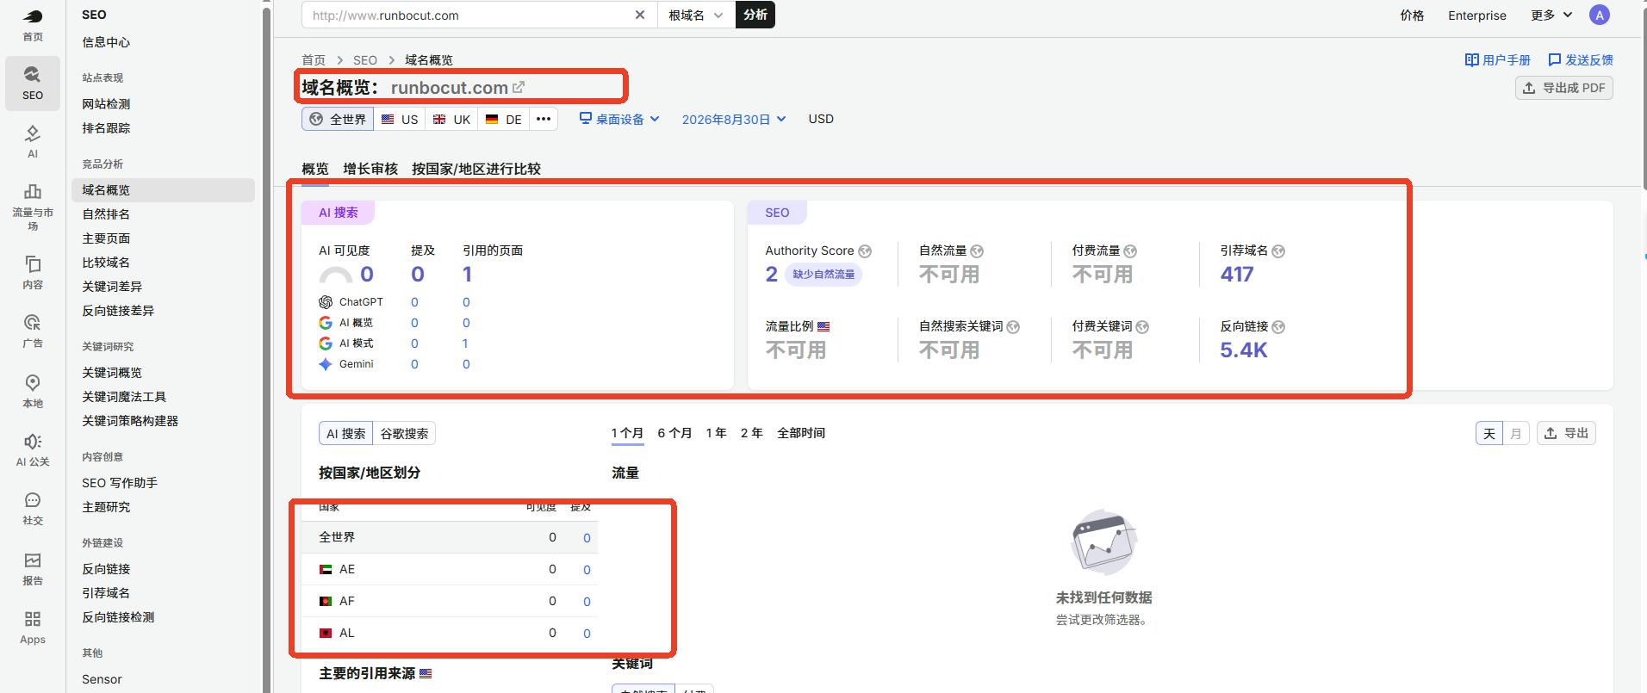Open 关键词魔法工具 in sidebar
The image size is (1647, 693).
pos(124,397)
